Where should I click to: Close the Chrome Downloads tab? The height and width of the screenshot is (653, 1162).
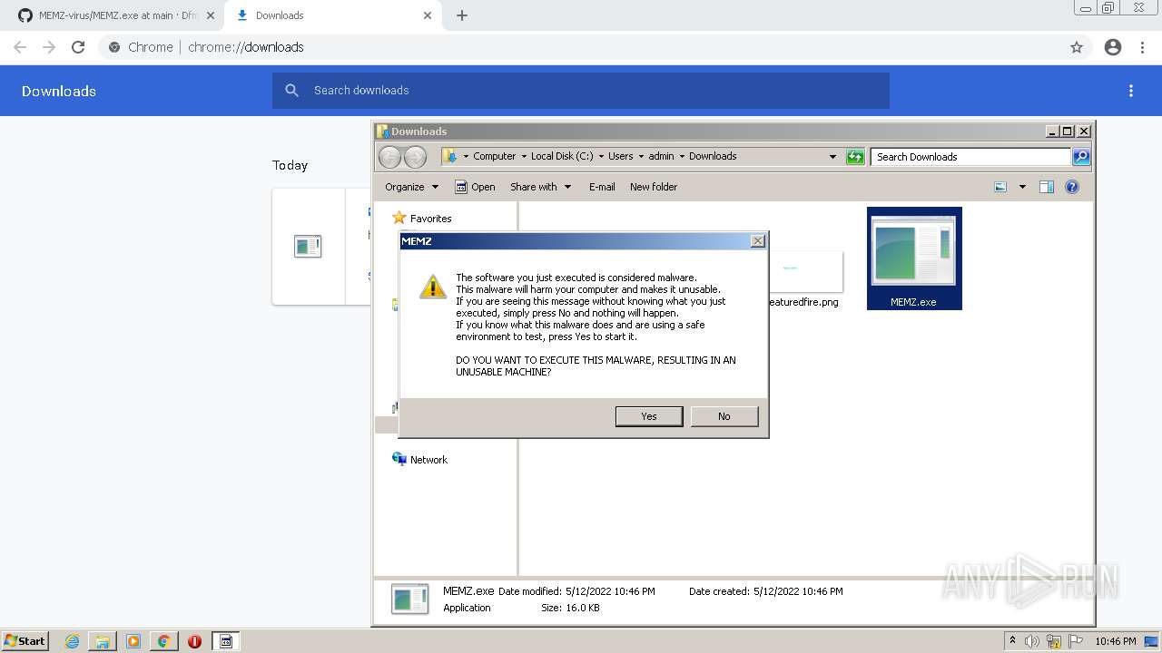tap(428, 15)
